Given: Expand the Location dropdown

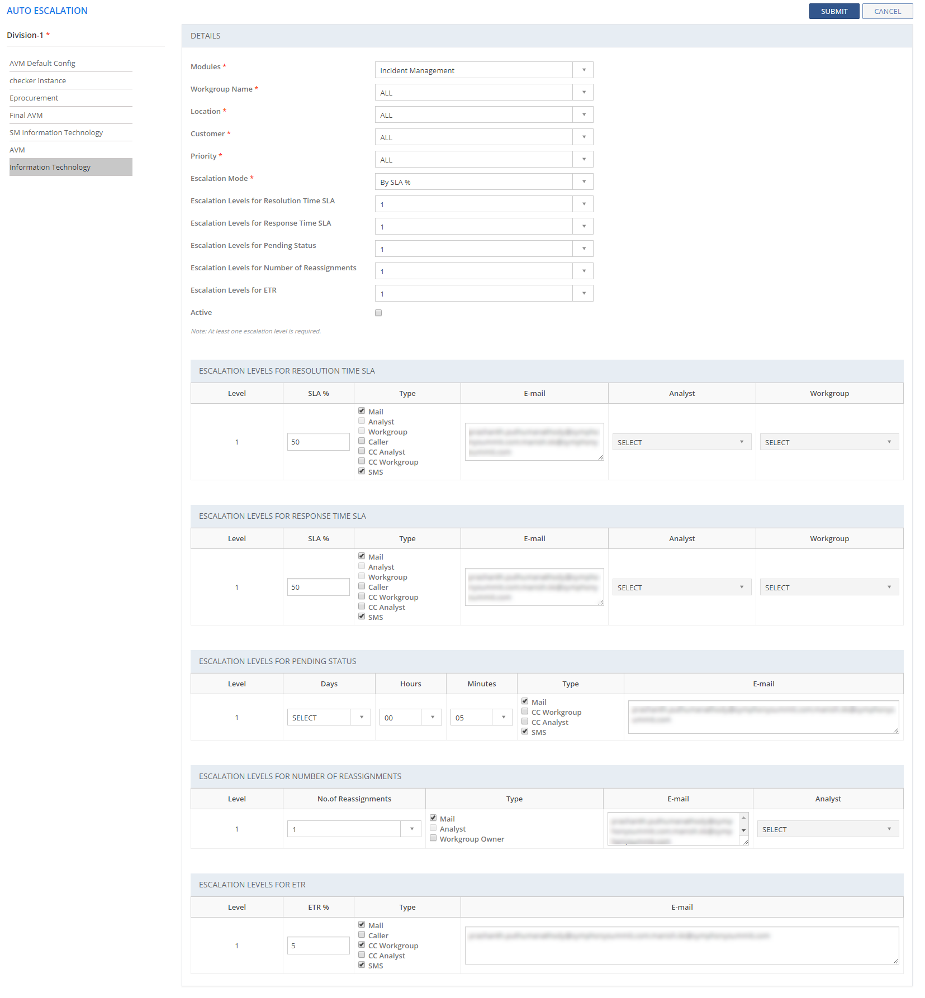Looking at the screenshot, I should [x=584, y=114].
